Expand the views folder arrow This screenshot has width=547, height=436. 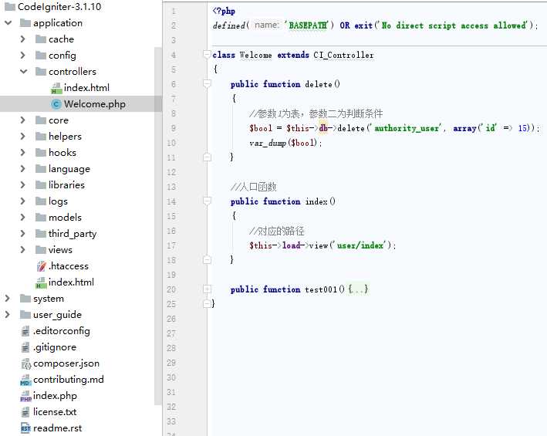tap(23, 250)
